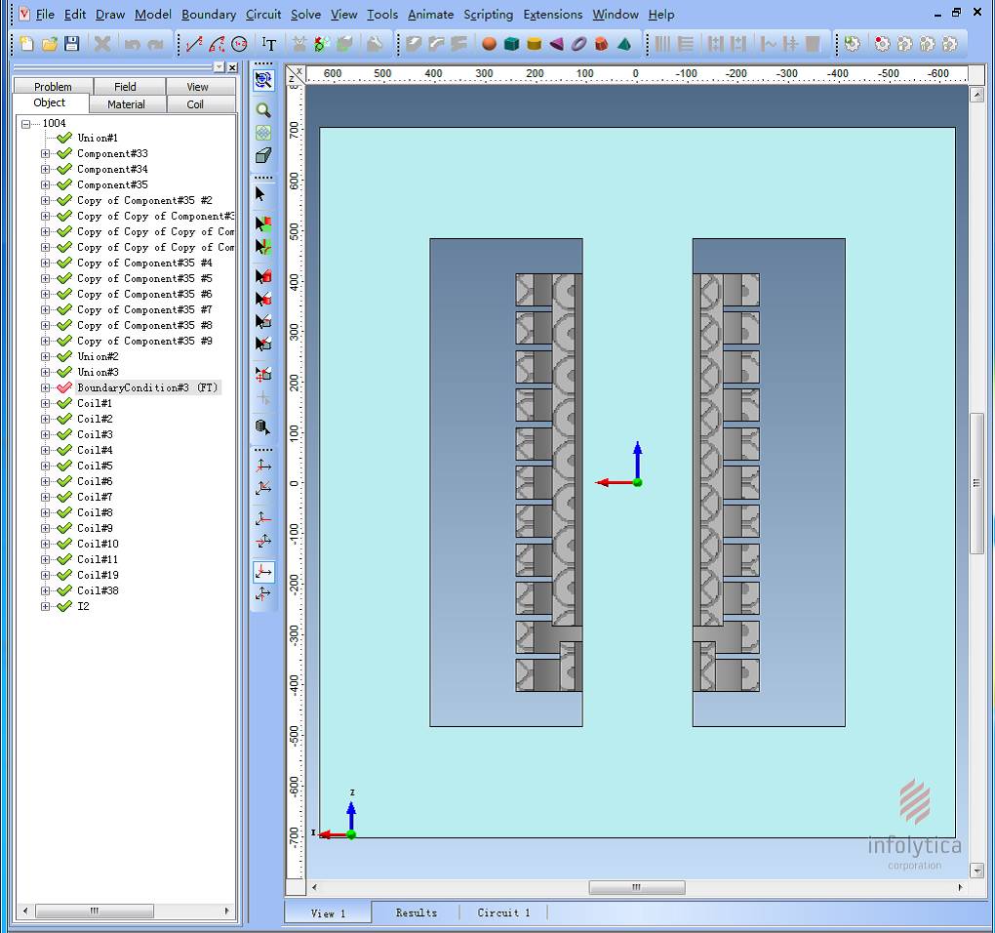The width and height of the screenshot is (995, 933).
Task: Create a new model with New icon
Action: pyautogui.click(x=26, y=44)
